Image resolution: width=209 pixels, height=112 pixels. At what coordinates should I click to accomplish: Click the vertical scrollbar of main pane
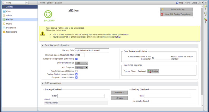coord(202,51)
